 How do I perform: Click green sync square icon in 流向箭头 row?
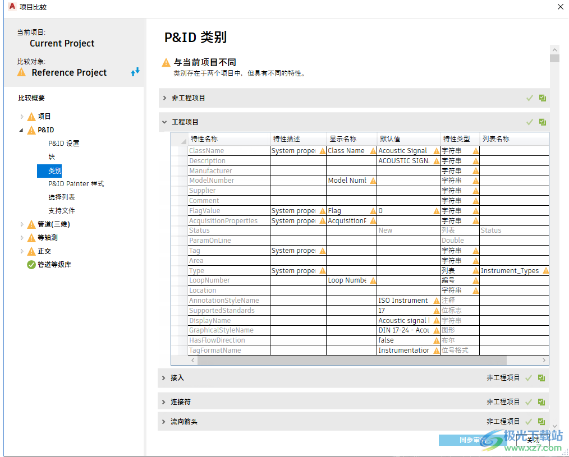tap(542, 422)
